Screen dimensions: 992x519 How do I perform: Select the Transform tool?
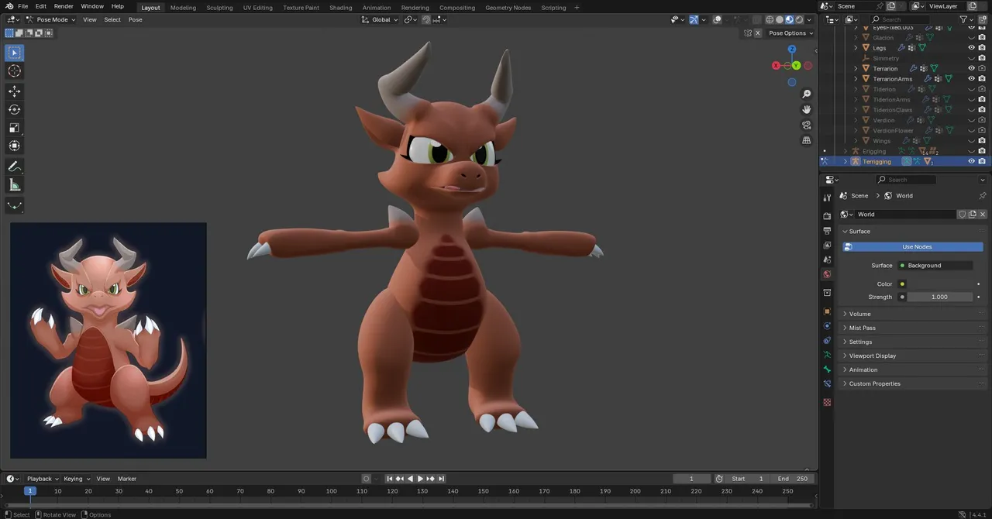click(15, 146)
